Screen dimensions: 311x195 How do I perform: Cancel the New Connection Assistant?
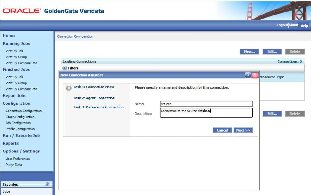tap(222, 130)
